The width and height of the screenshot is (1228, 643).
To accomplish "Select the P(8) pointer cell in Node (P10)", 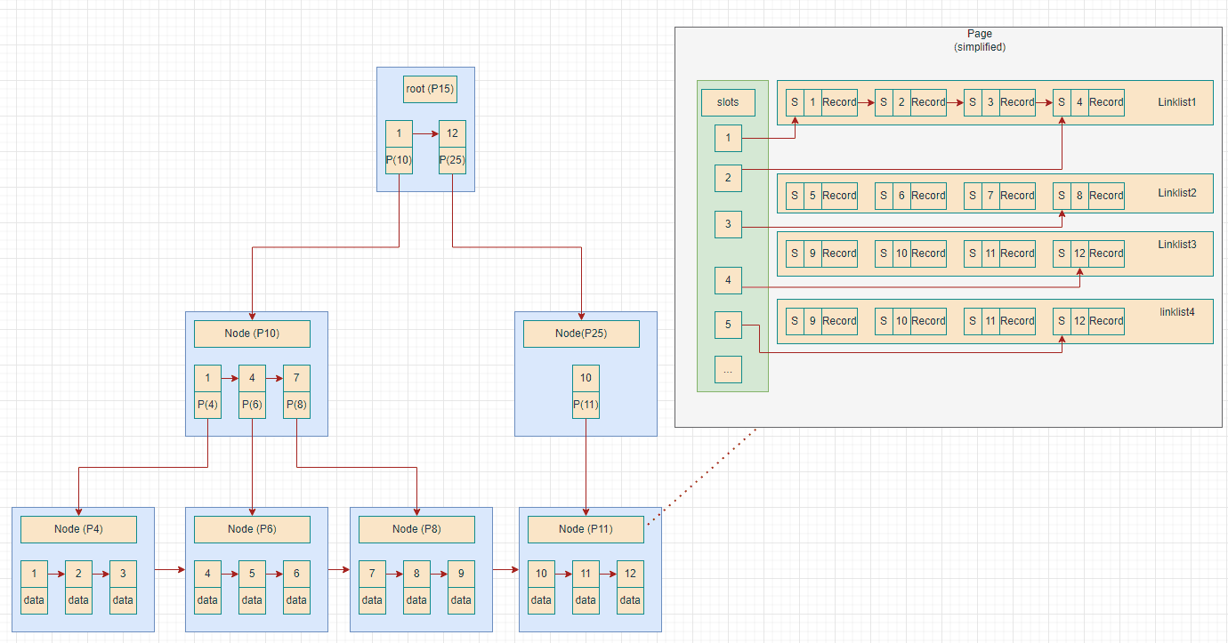I will click(296, 405).
